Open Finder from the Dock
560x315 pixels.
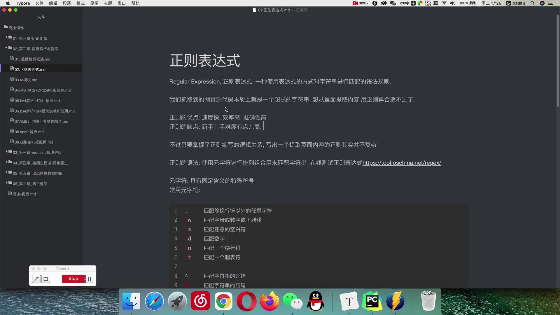pyautogui.click(x=131, y=301)
